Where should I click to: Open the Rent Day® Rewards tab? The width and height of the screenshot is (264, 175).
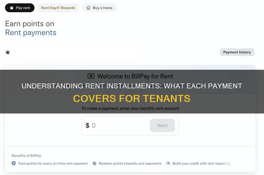[58, 8]
